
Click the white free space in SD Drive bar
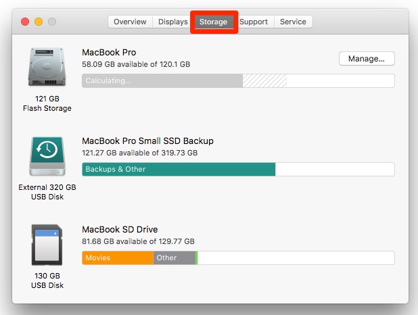tap(295, 258)
